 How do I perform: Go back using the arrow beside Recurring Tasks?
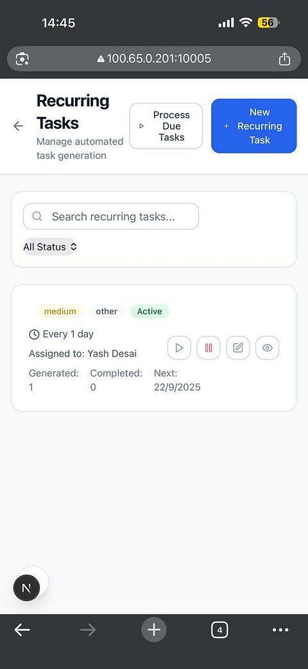[18, 126]
